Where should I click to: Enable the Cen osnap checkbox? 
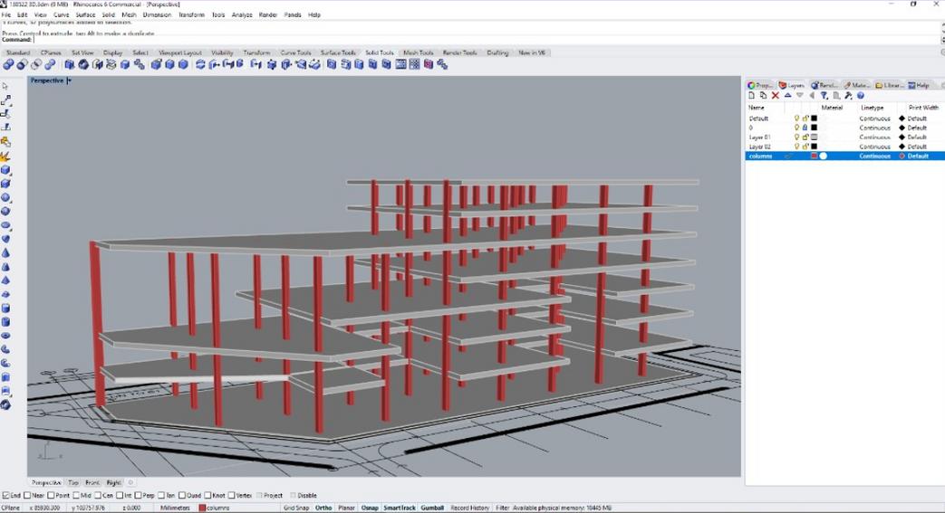[98, 496]
